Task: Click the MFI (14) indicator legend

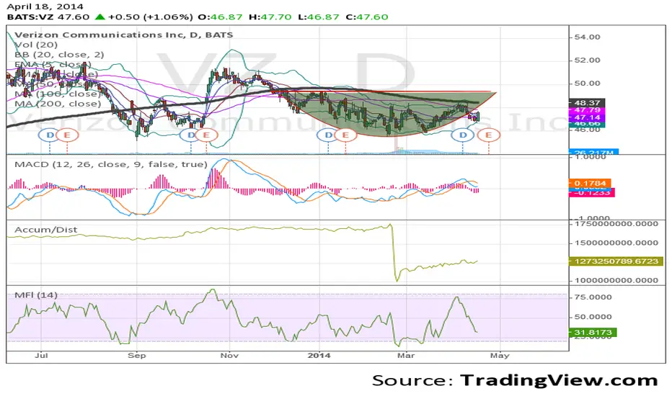Action: [36, 295]
